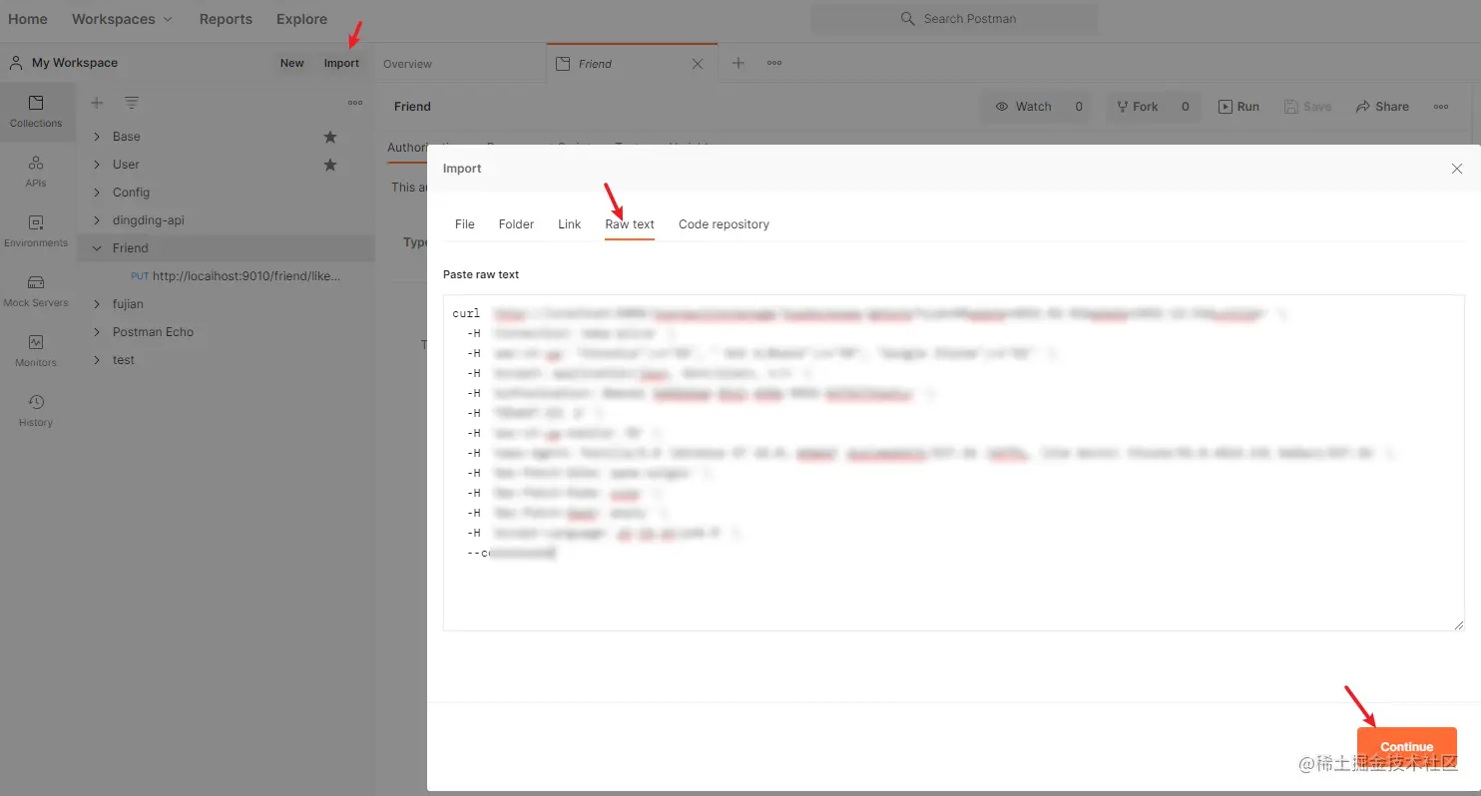Click the Watch count 0
This screenshot has width=1481, height=796.
[1078, 107]
